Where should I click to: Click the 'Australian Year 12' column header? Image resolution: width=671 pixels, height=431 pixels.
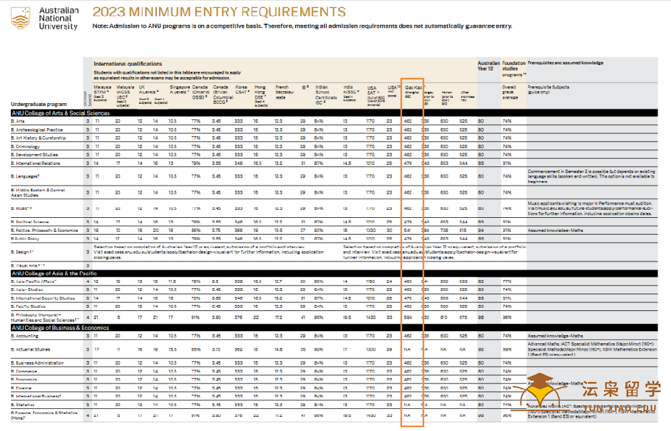point(488,66)
